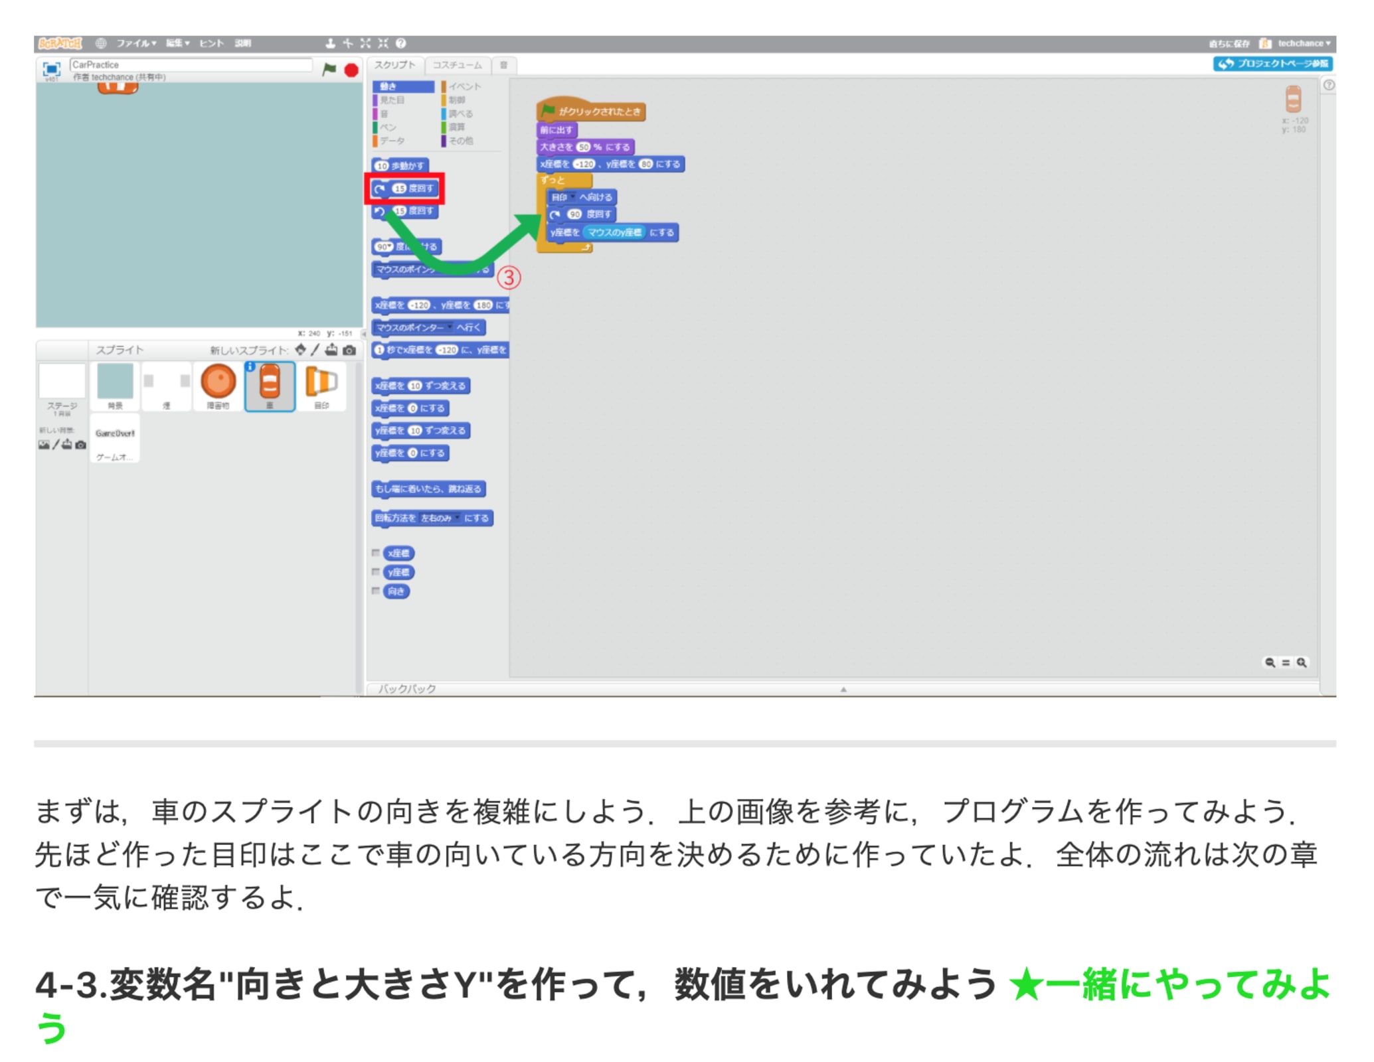Zoom in on scripts area

click(1302, 662)
